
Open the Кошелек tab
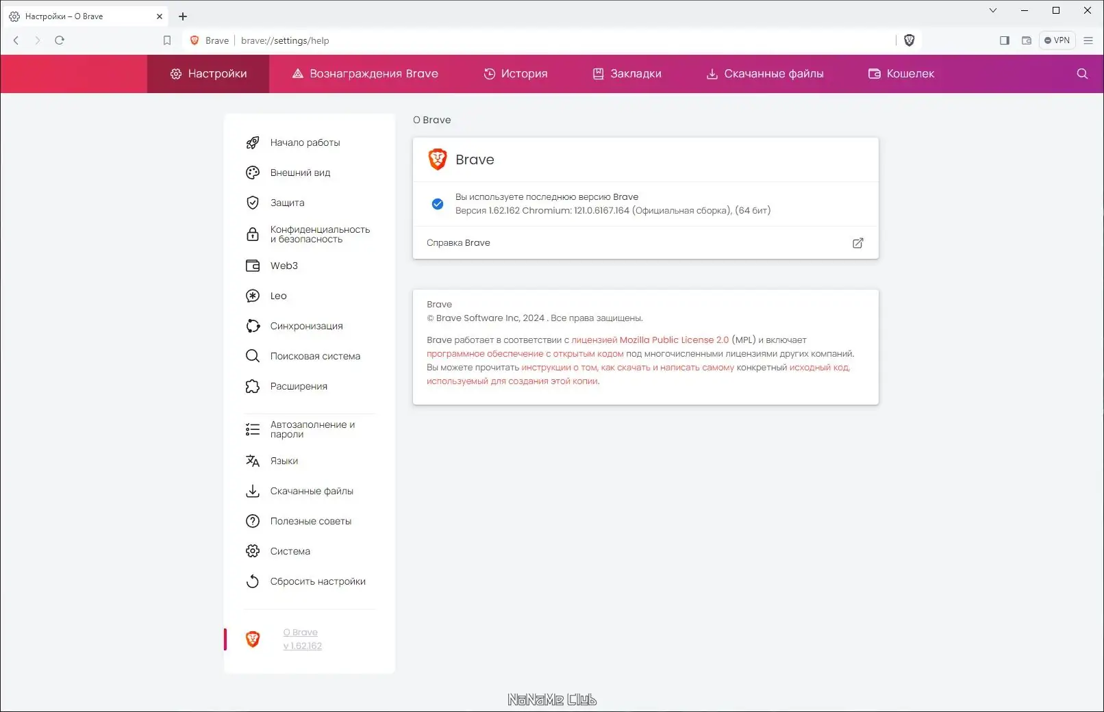(x=901, y=74)
